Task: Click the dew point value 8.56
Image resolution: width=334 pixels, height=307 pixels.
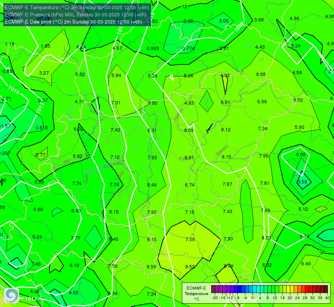Action: click(151, 267)
